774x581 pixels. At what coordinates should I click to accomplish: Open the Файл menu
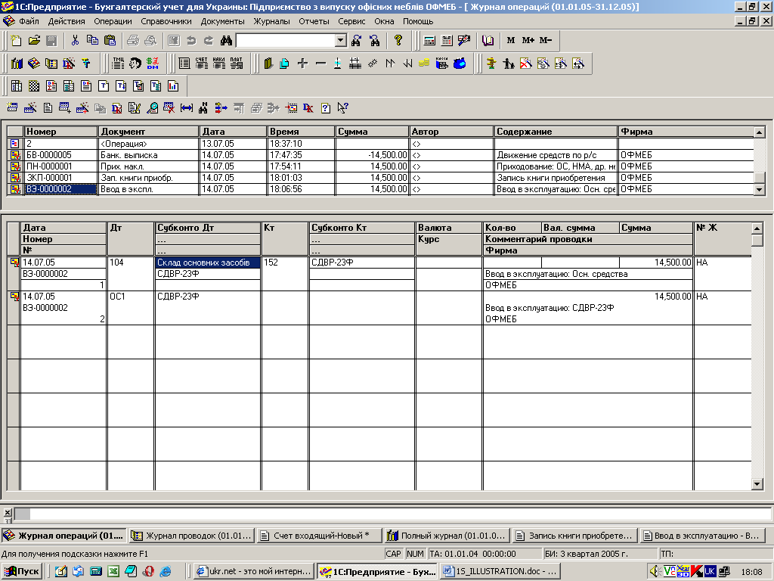point(29,21)
